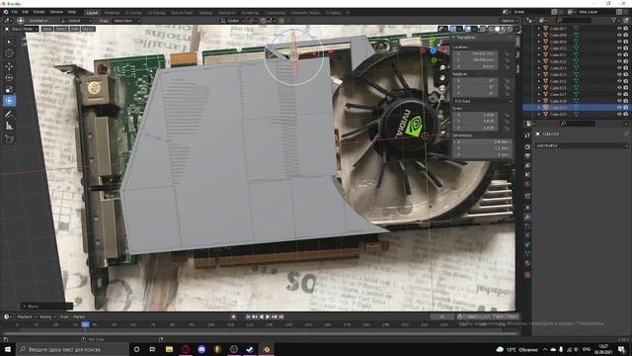Click the Location X value field

pos(476,53)
